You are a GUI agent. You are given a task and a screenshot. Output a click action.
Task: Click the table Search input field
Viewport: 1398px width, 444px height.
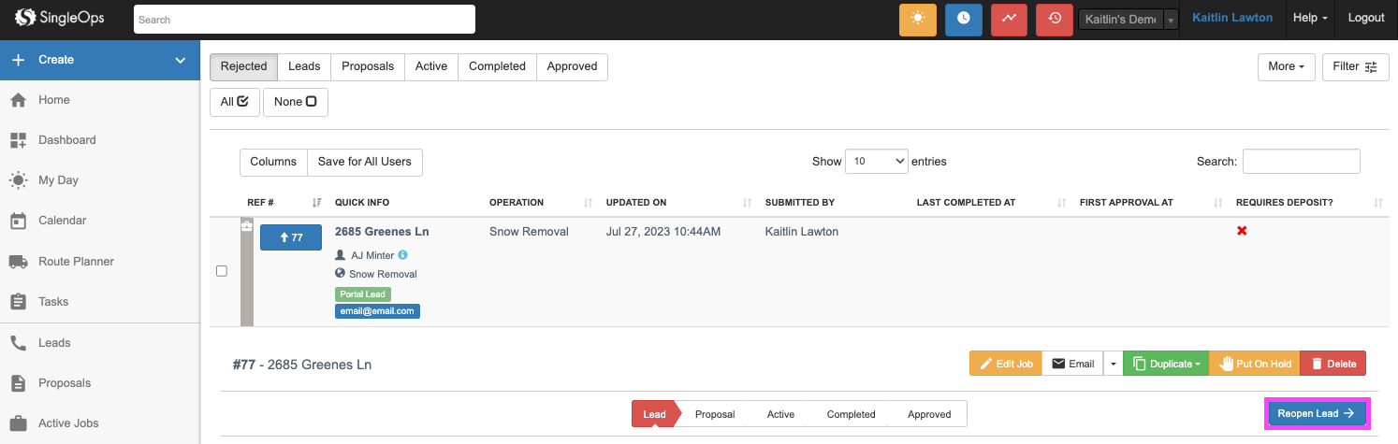(1301, 161)
